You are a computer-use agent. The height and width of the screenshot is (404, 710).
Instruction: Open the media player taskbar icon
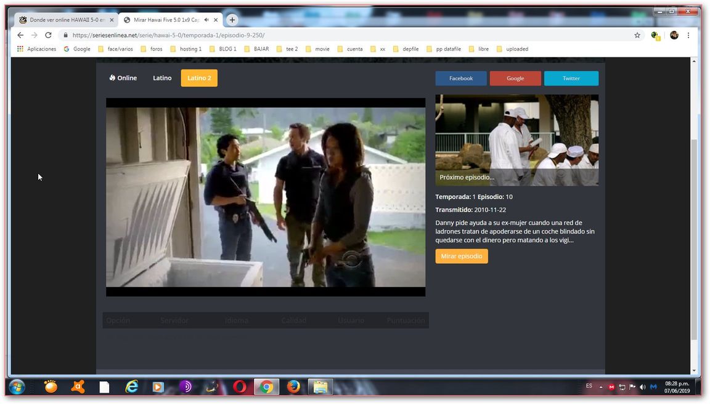(158, 387)
